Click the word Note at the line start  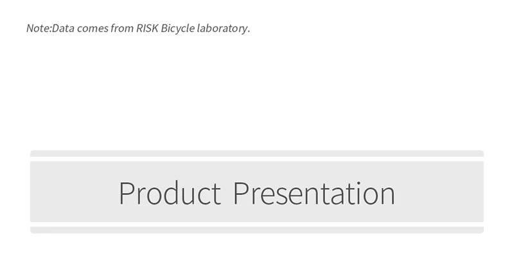click(38, 28)
